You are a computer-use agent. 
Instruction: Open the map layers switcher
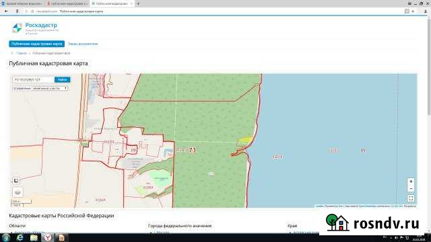(x=18, y=192)
